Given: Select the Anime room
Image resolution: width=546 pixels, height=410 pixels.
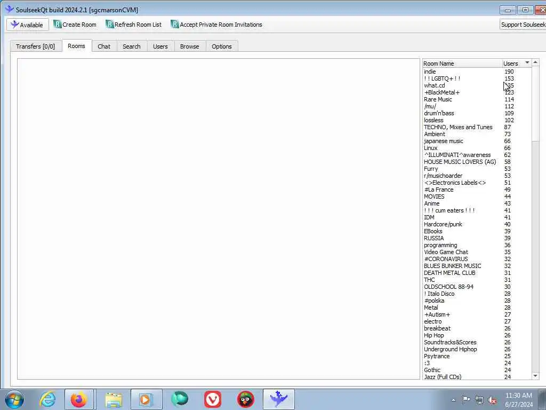Looking at the screenshot, I should point(476,203).
